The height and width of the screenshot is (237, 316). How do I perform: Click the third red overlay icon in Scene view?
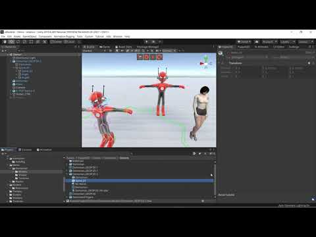click(153, 57)
